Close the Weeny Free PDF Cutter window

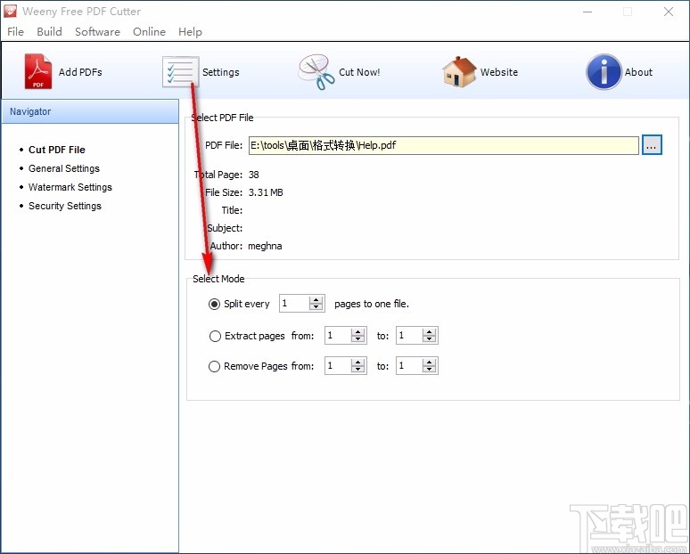pyautogui.click(x=669, y=12)
